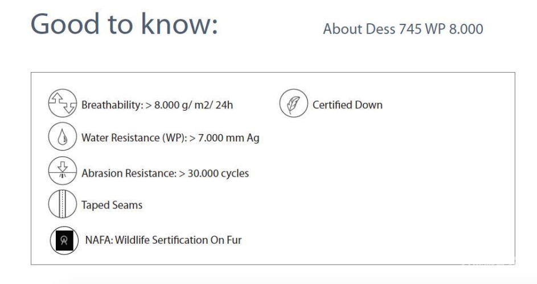Click the word 'know:' in heading
The image size is (537, 284).
tap(180, 24)
